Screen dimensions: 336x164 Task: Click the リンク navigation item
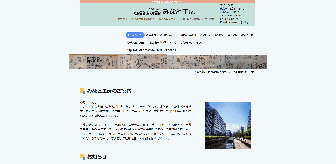[x=173, y=42]
